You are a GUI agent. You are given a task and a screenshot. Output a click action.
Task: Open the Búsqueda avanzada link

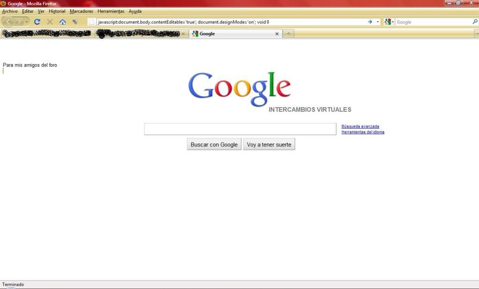360,126
